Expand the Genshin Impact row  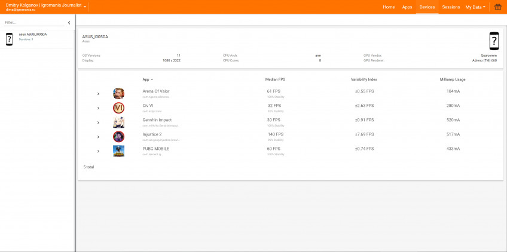tap(98, 122)
